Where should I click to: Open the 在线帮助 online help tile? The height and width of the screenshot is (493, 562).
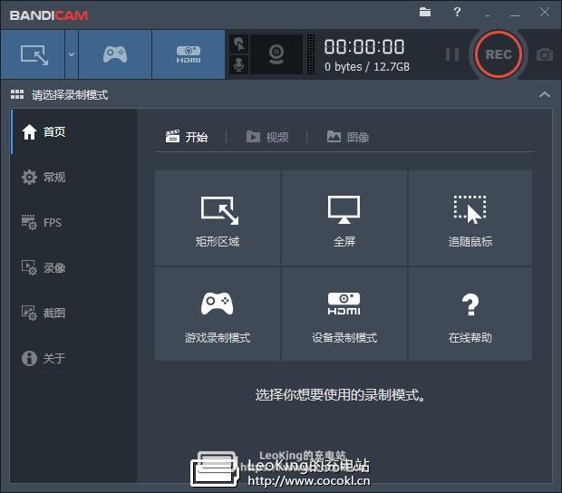[470, 314]
